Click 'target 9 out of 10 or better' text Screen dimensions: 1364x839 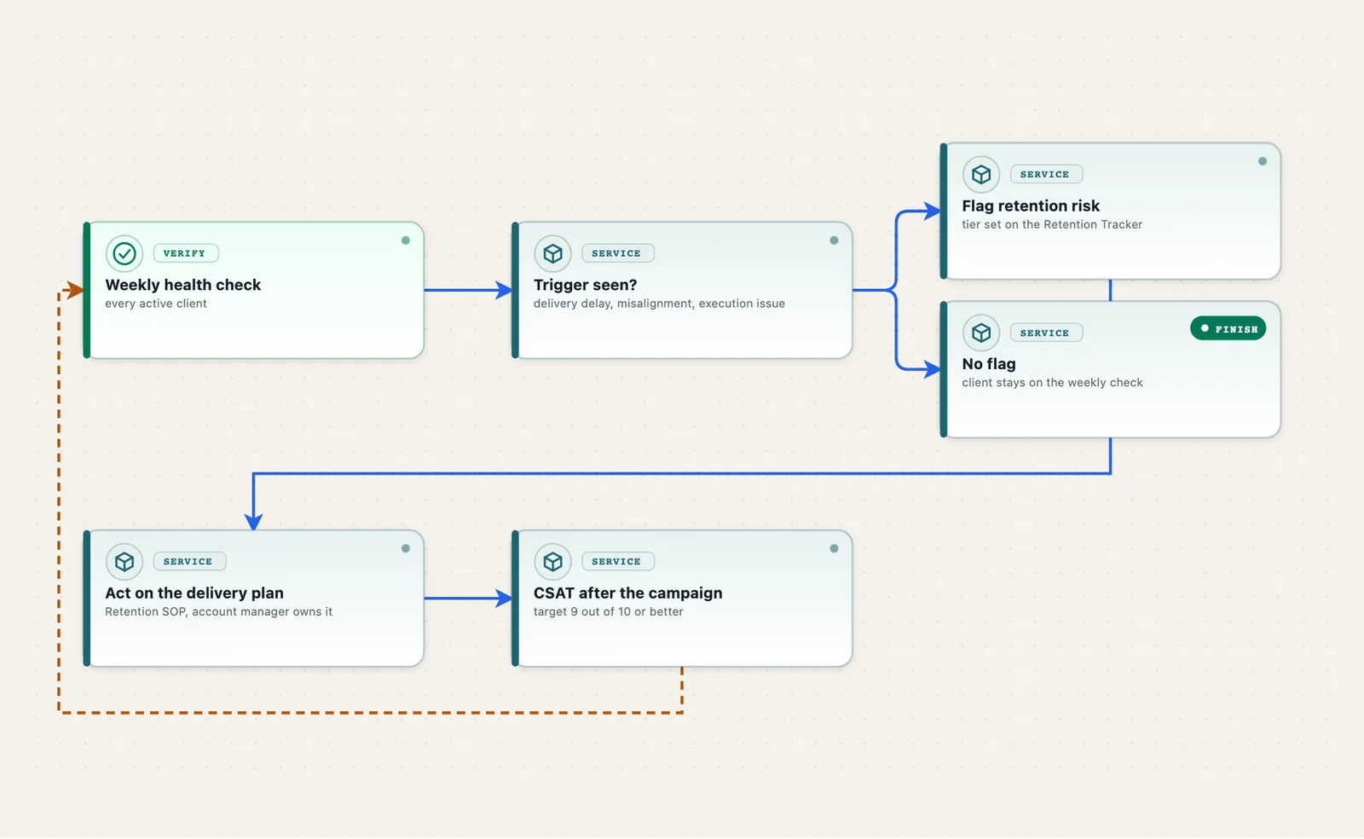coord(609,611)
